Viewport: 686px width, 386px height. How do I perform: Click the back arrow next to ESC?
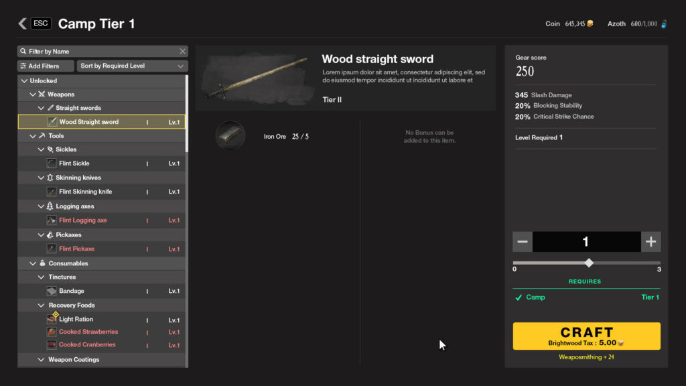[x=22, y=23]
